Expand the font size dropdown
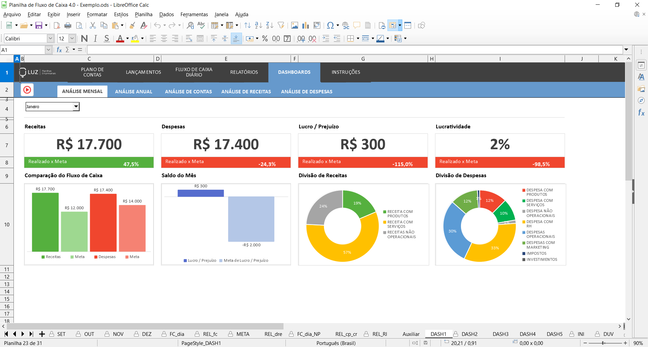The height and width of the screenshot is (347, 648). (x=72, y=39)
